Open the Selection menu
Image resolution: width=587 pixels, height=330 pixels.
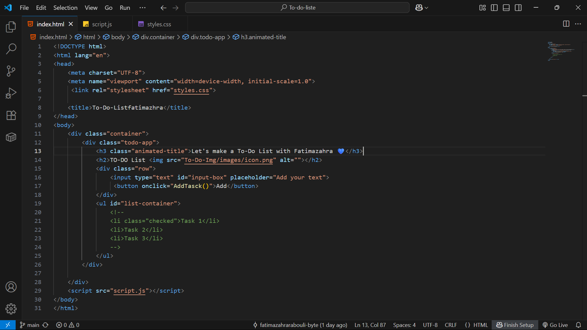click(65, 8)
